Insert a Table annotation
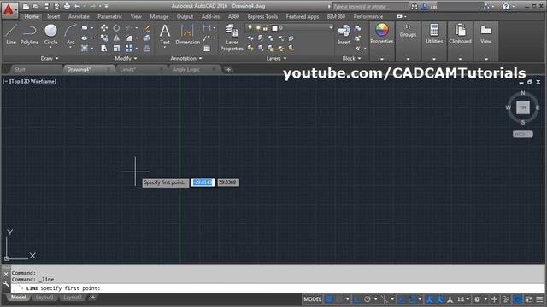The image size is (547, 307). tap(207, 49)
